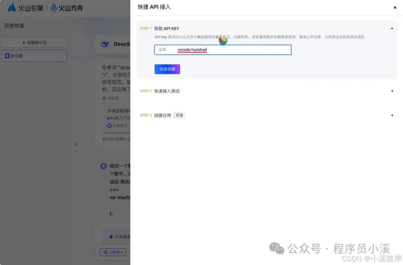The width and height of the screenshot is (403, 265).
Task: Click the purple icon on 新话题 item
Action: coord(7,56)
